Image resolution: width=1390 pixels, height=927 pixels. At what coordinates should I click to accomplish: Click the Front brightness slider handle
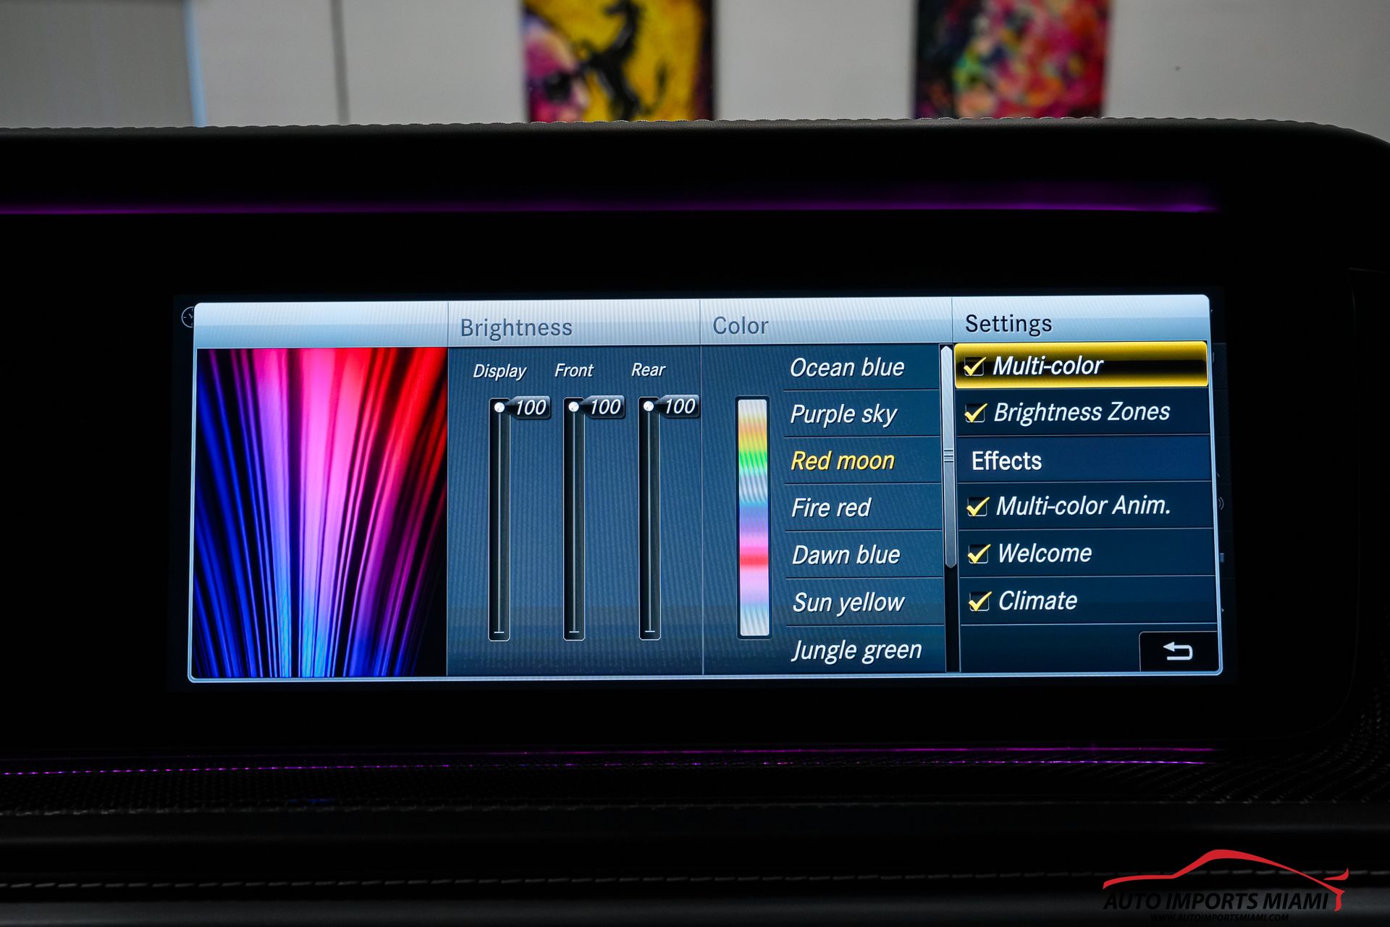[x=574, y=407]
